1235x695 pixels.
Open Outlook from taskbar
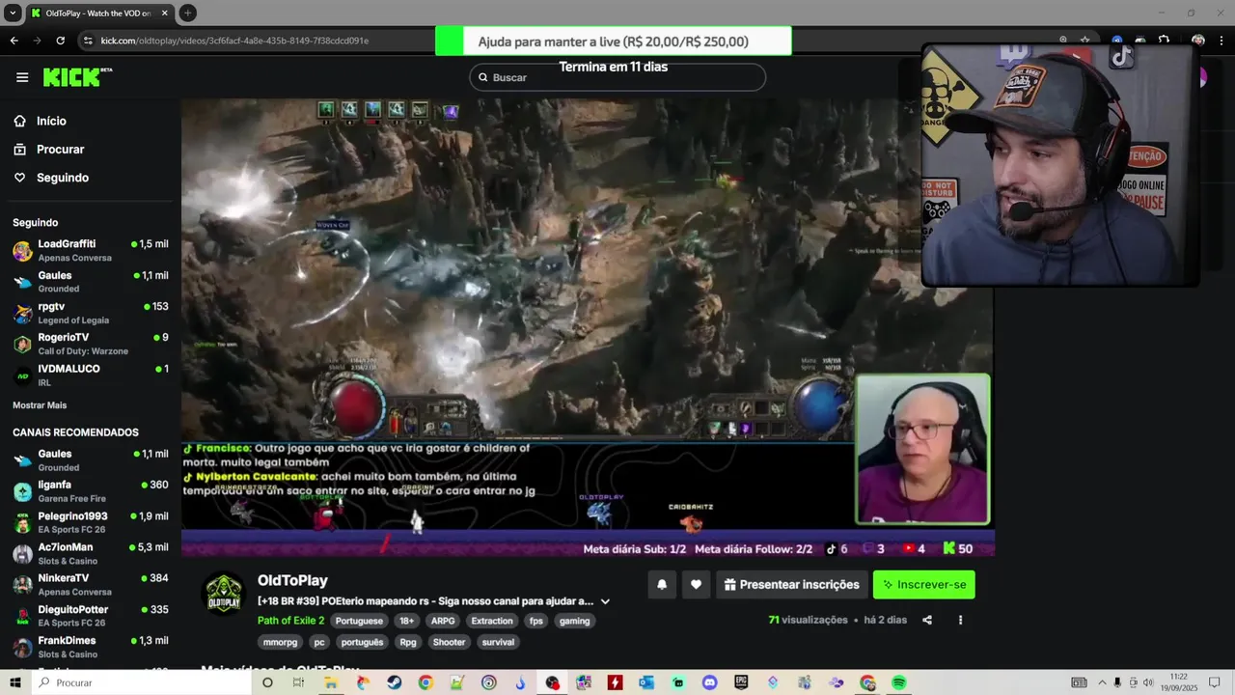pyautogui.click(x=646, y=682)
